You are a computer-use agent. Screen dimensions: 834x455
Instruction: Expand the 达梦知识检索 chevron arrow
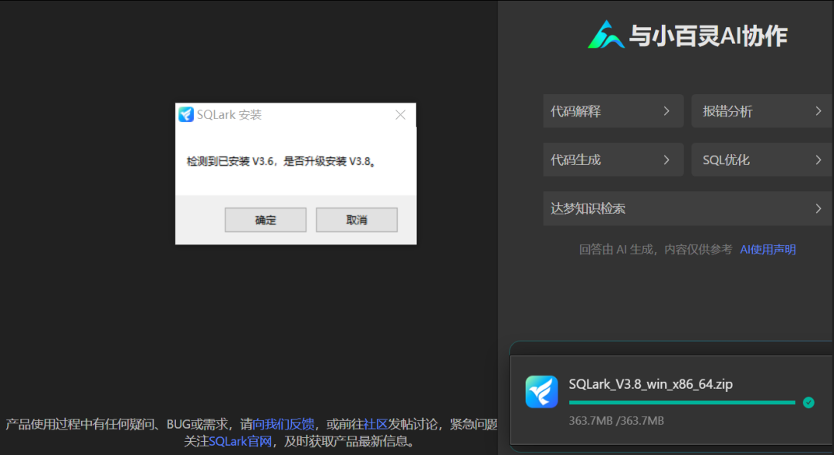[x=819, y=209]
